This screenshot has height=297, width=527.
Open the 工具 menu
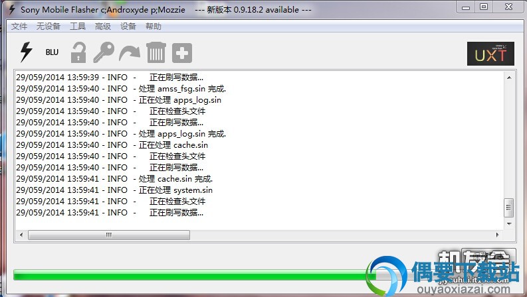tap(78, 26)
